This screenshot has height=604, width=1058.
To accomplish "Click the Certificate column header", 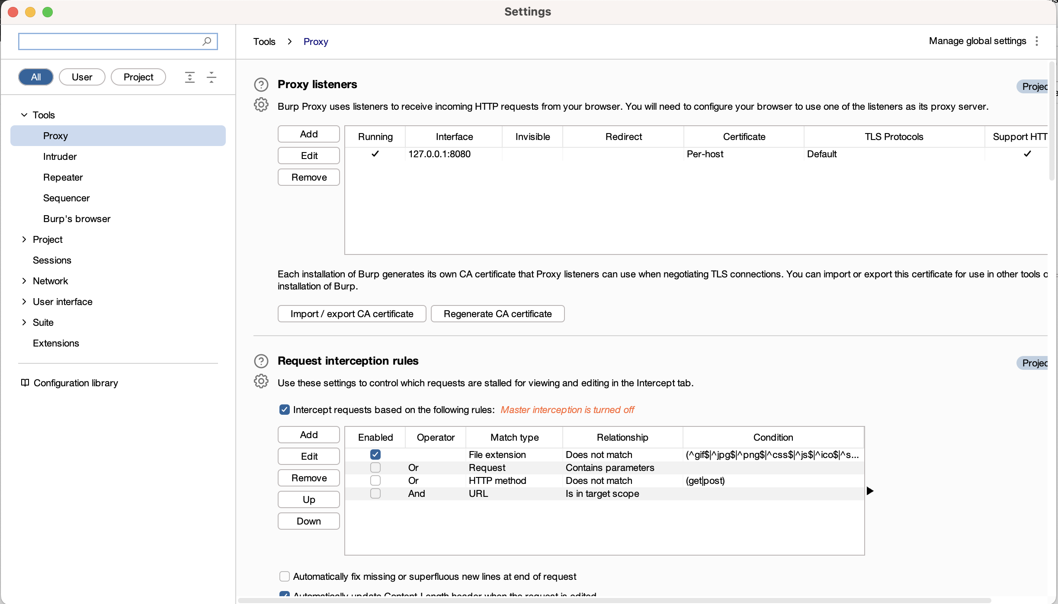I will pyautogui.click(x=744, y=137).
